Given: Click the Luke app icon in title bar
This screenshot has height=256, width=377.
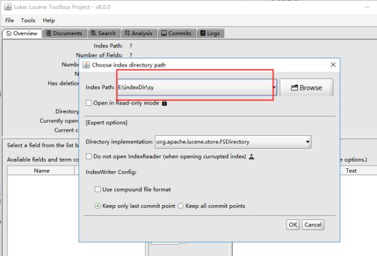Looking at the screenshot, I should pos(7,7).
